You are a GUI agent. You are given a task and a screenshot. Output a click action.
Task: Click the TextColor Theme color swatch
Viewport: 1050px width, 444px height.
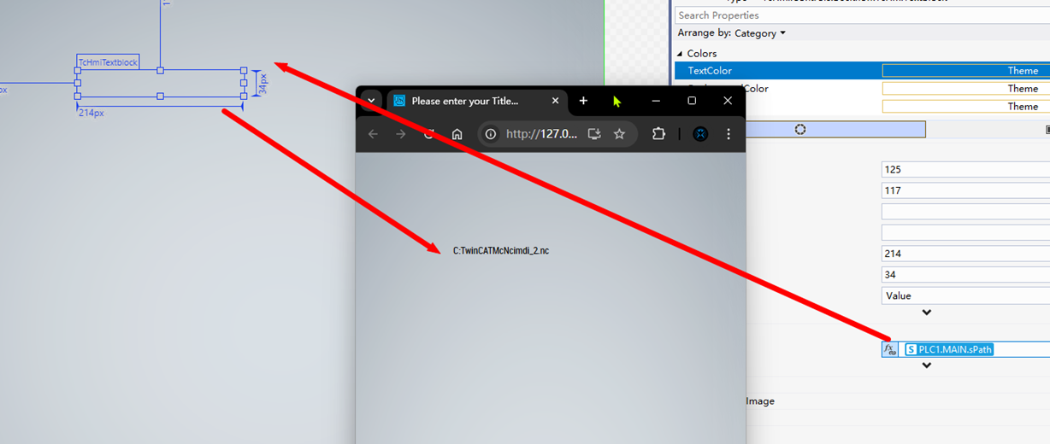pyautogui.click(x=966, y=71)
